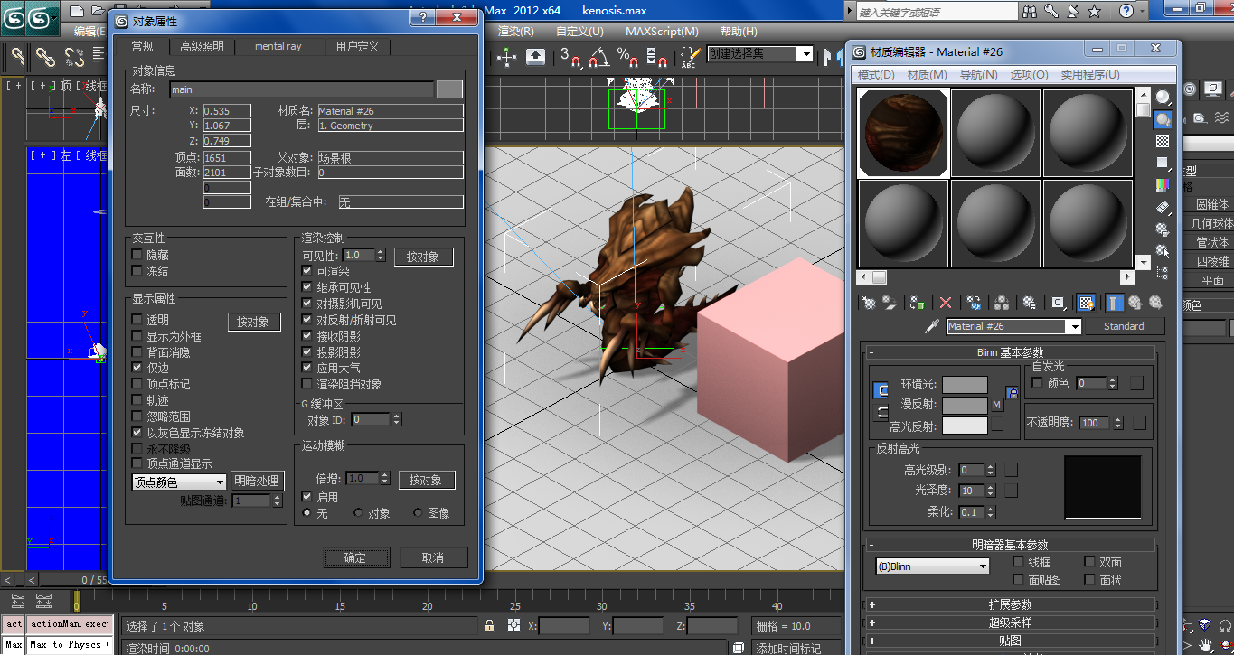
Task: Switch to the 高级照明 tab
Action: (202, 47)
